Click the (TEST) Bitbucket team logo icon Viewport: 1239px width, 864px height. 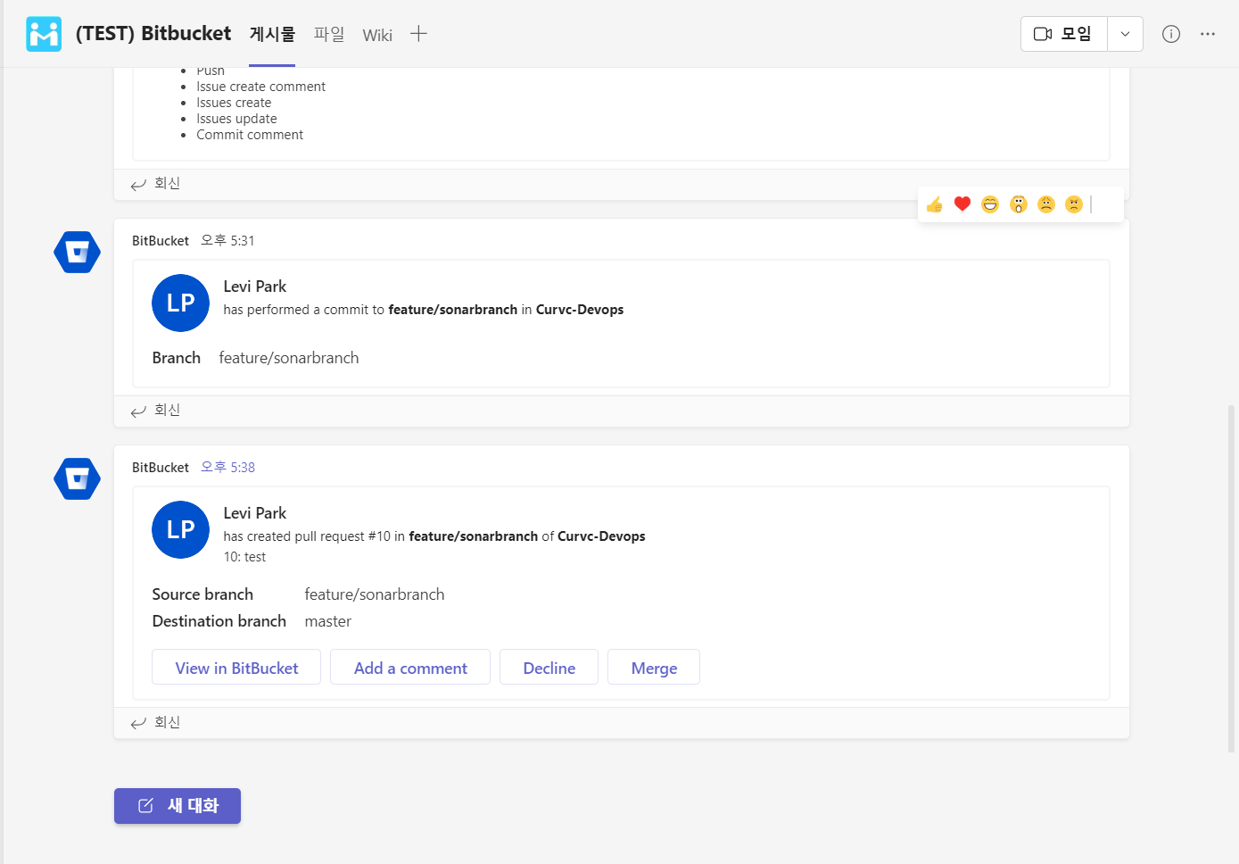pos(44,34)
